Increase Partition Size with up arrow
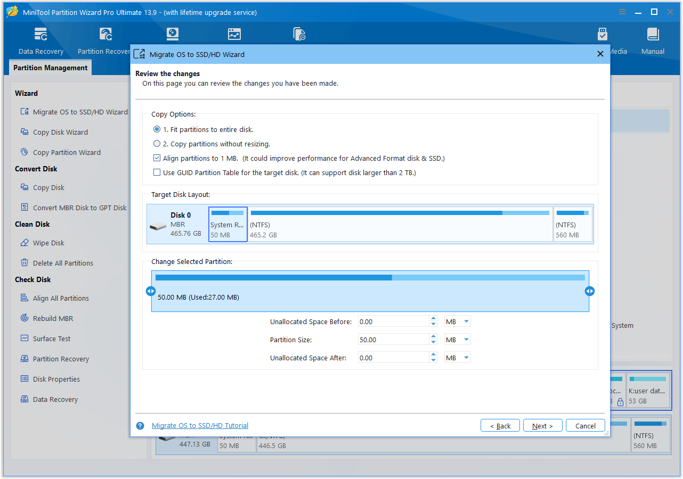683x479 pixels. pos(434,337)
